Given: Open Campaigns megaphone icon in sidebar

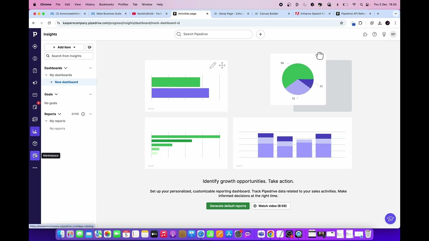Looking at the screenshot, I should (x=35, y=83).
